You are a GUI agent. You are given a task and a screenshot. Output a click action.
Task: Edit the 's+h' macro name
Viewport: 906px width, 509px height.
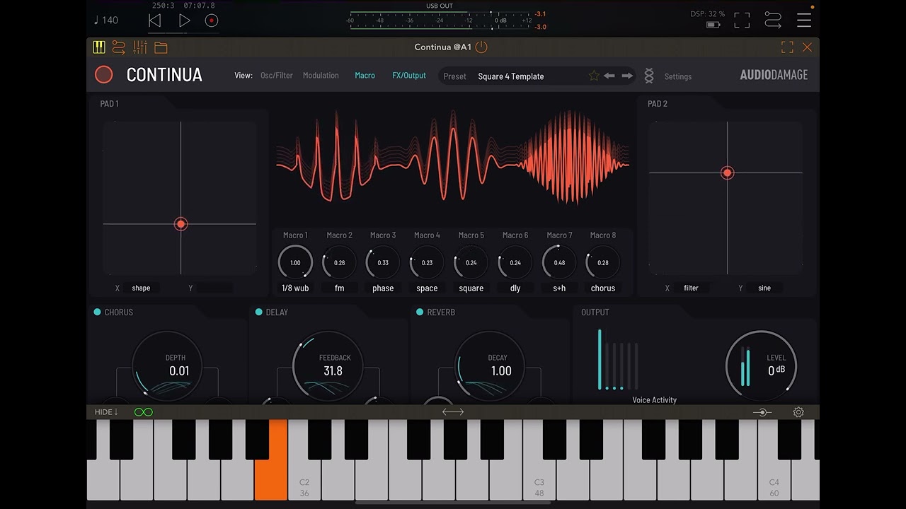559,288
